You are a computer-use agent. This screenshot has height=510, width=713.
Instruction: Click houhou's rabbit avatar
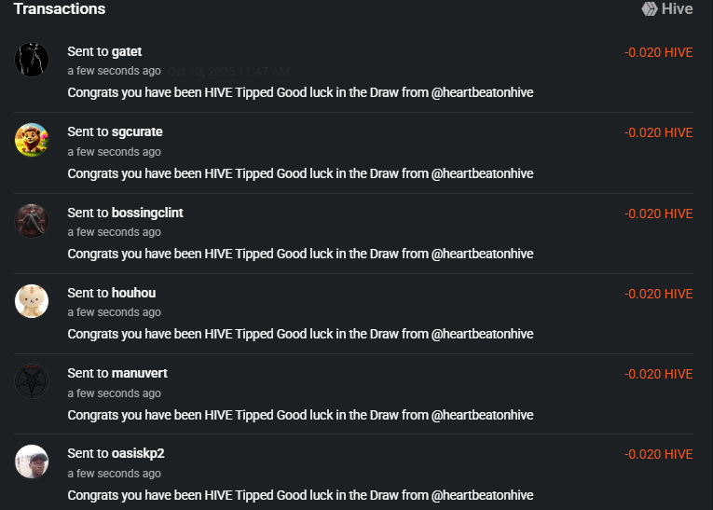tap(32, 300)
